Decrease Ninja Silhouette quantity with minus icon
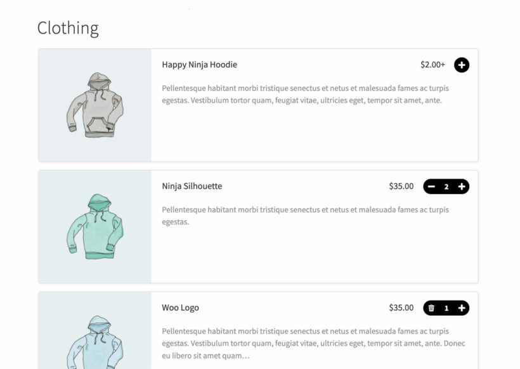Image resolution: width=520 pixels, height=369 pixels. tap(432, 186)
